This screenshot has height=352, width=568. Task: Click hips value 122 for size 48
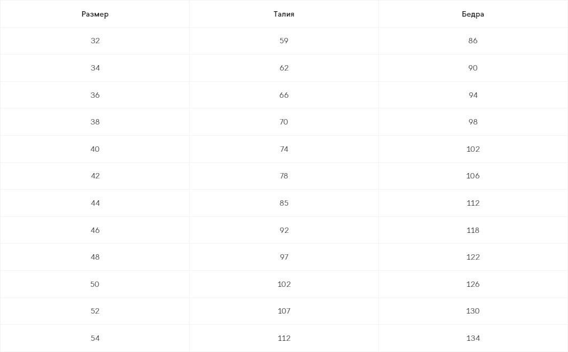[473, 257]
